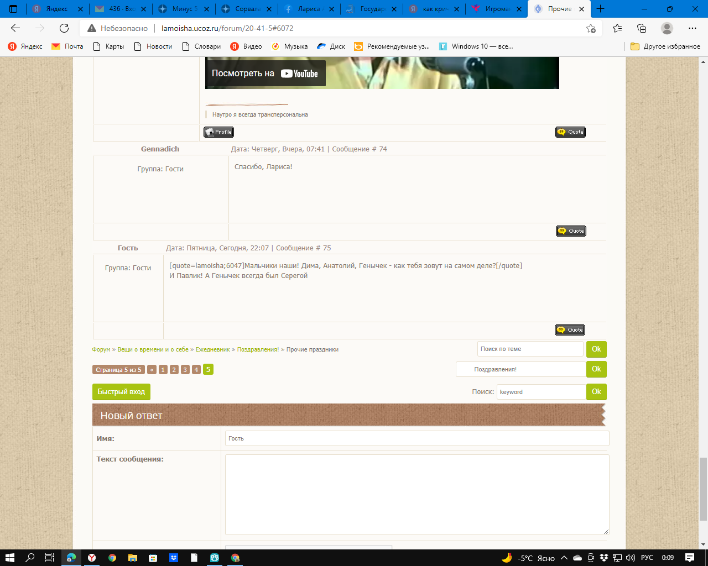Click Profile button under the video post
This screenshot has height=566, width=708.
(x=218, y=132)
